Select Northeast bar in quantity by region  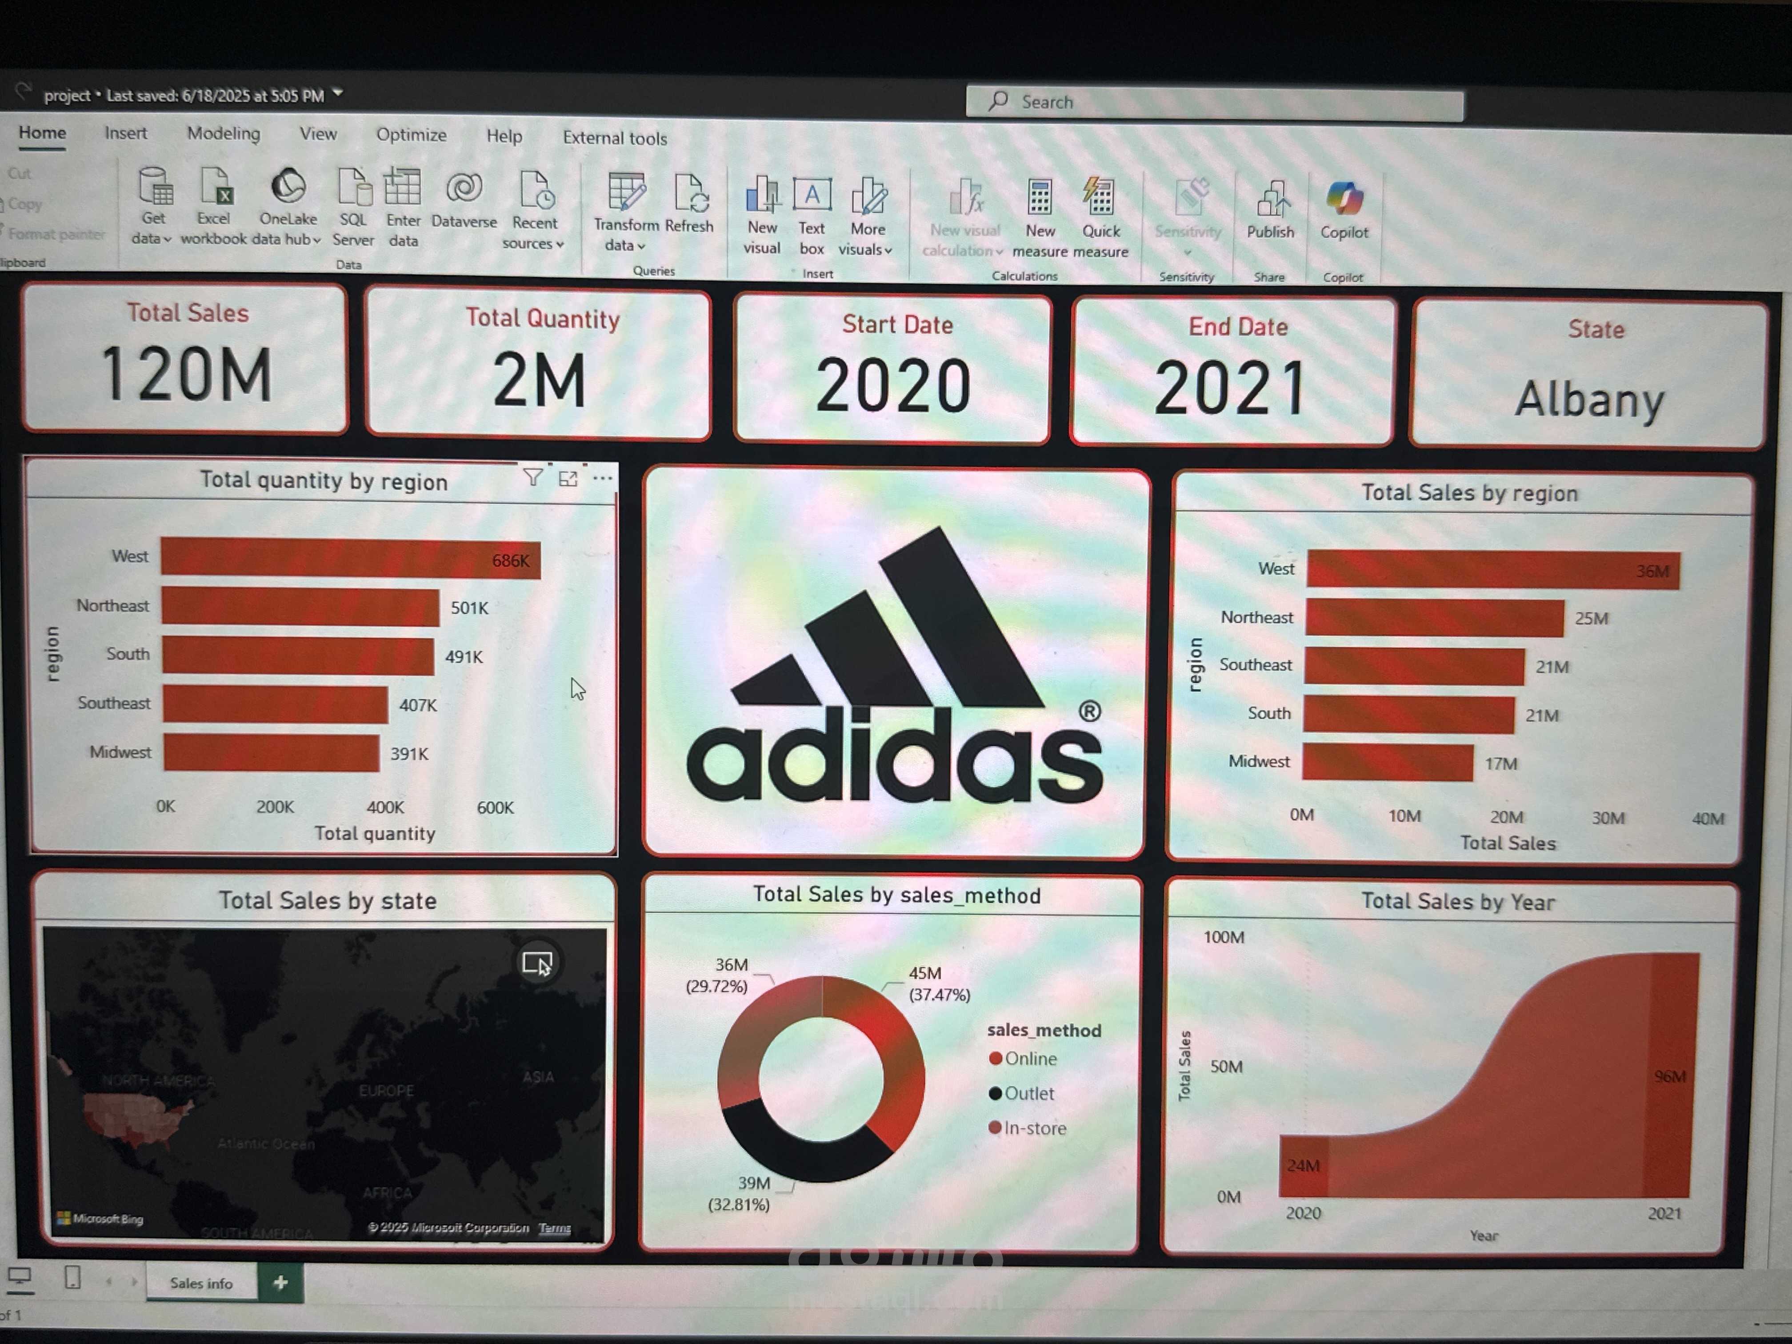coord(300,607)
